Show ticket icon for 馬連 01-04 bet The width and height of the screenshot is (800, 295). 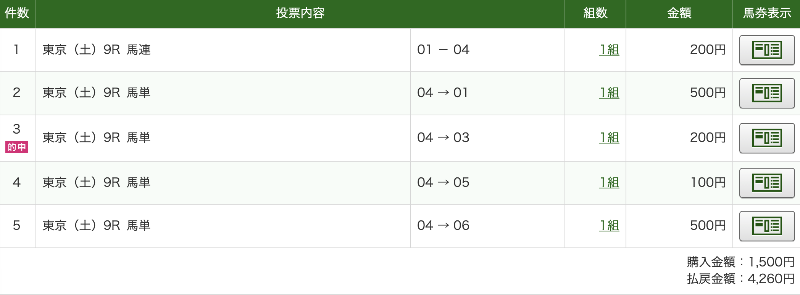point(766,50)
